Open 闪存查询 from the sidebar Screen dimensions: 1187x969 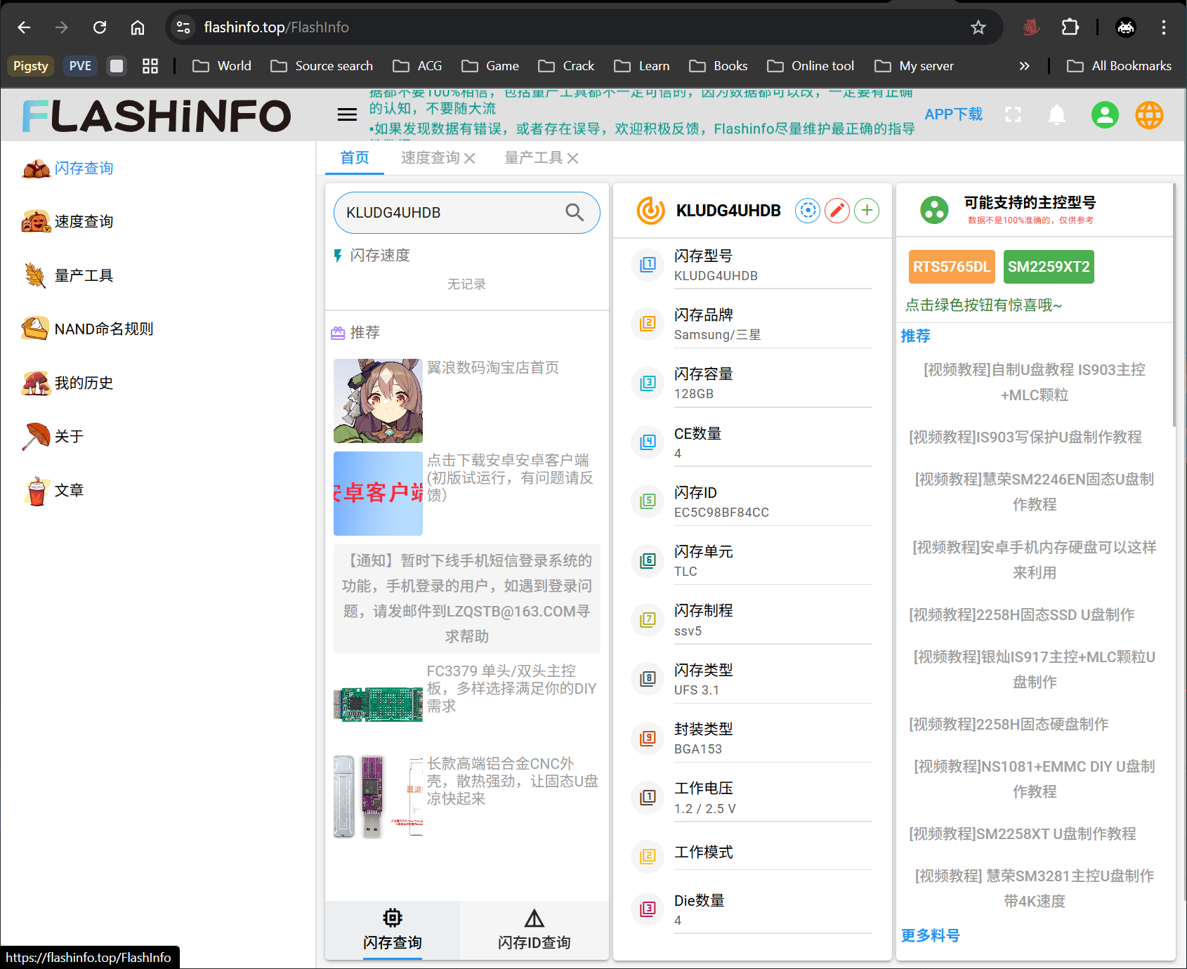tap(84, 168)
